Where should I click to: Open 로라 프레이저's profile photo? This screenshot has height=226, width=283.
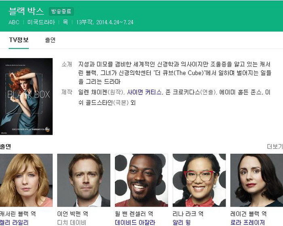click(x=257, y=180)
